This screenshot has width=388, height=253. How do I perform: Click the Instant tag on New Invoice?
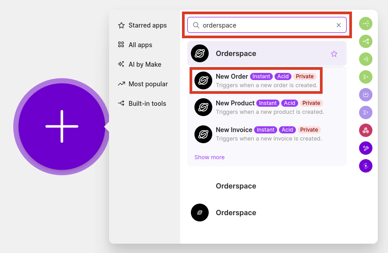(x=266, y=130)
